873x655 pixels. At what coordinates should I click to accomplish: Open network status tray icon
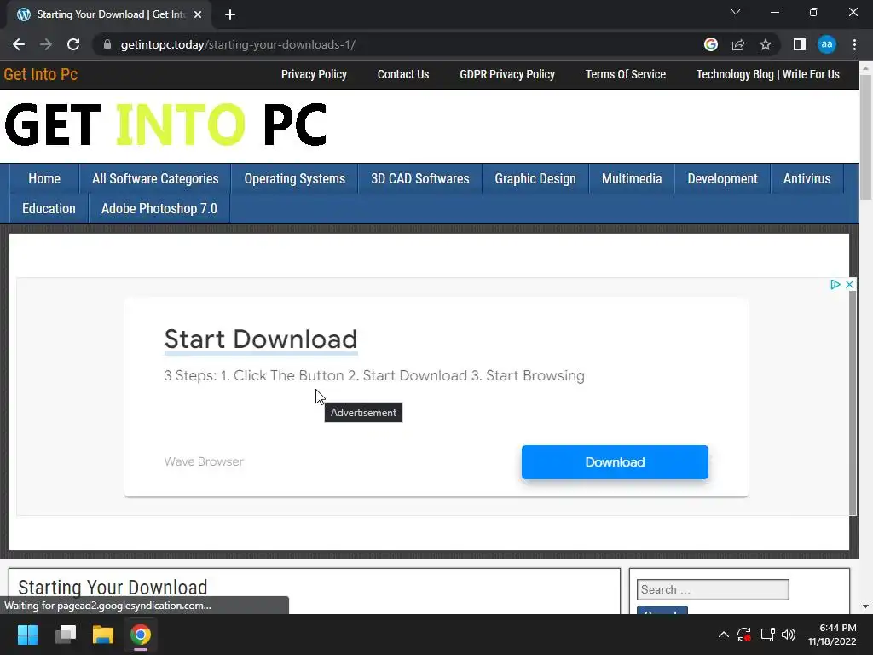768,635
